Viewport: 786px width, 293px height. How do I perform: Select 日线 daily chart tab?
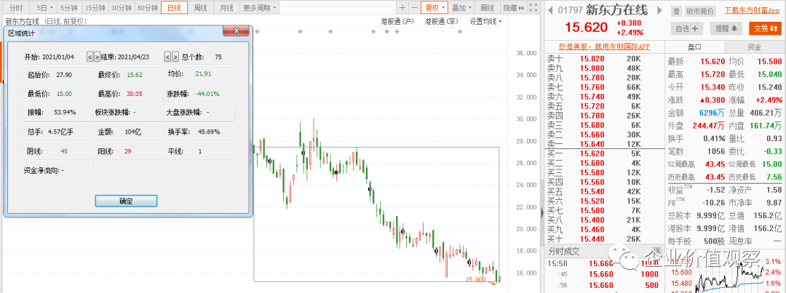point(174,8)
